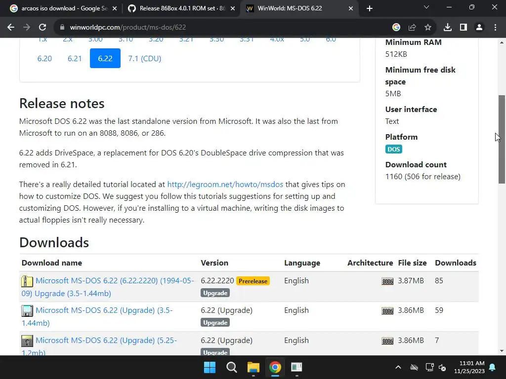Screen dimensions: 506x379
Task: Click the 8086 chip icon in 59-downloads row
Action: point(387,311)
